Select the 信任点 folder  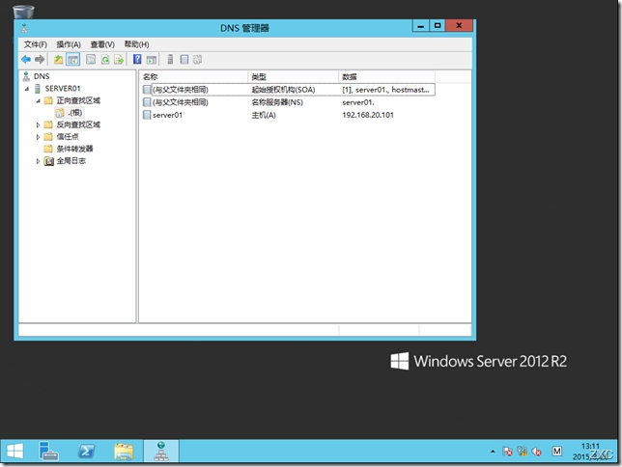(68, 137)
